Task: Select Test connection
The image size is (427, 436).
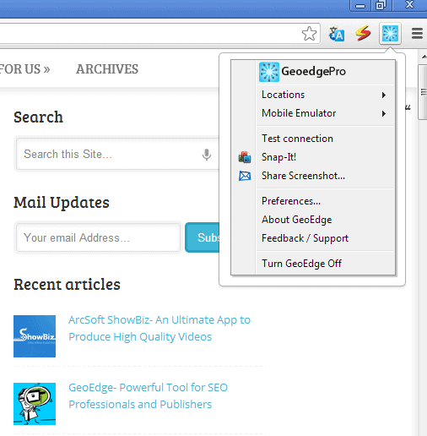Action: tap(325, 139)
